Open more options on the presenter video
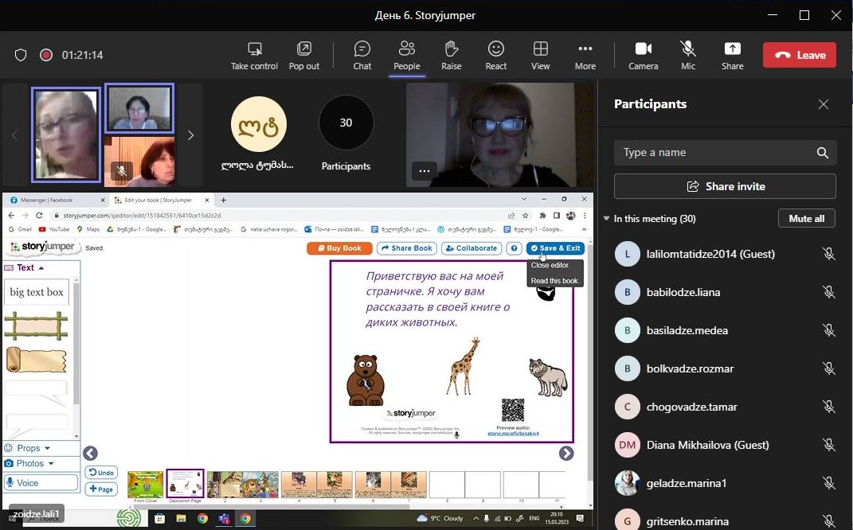Image resolution: width=853 pixels, height=530 pixels. coord(425,170)
